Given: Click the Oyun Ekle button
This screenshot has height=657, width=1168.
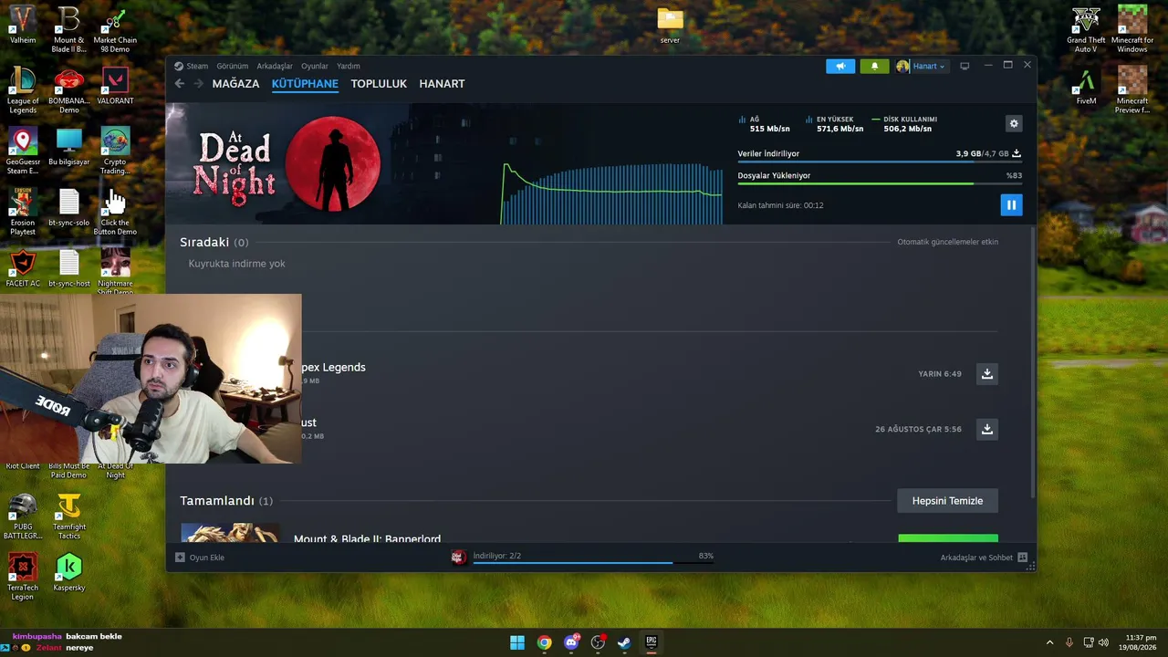Looking at the screenshot, I should [200, 558].
